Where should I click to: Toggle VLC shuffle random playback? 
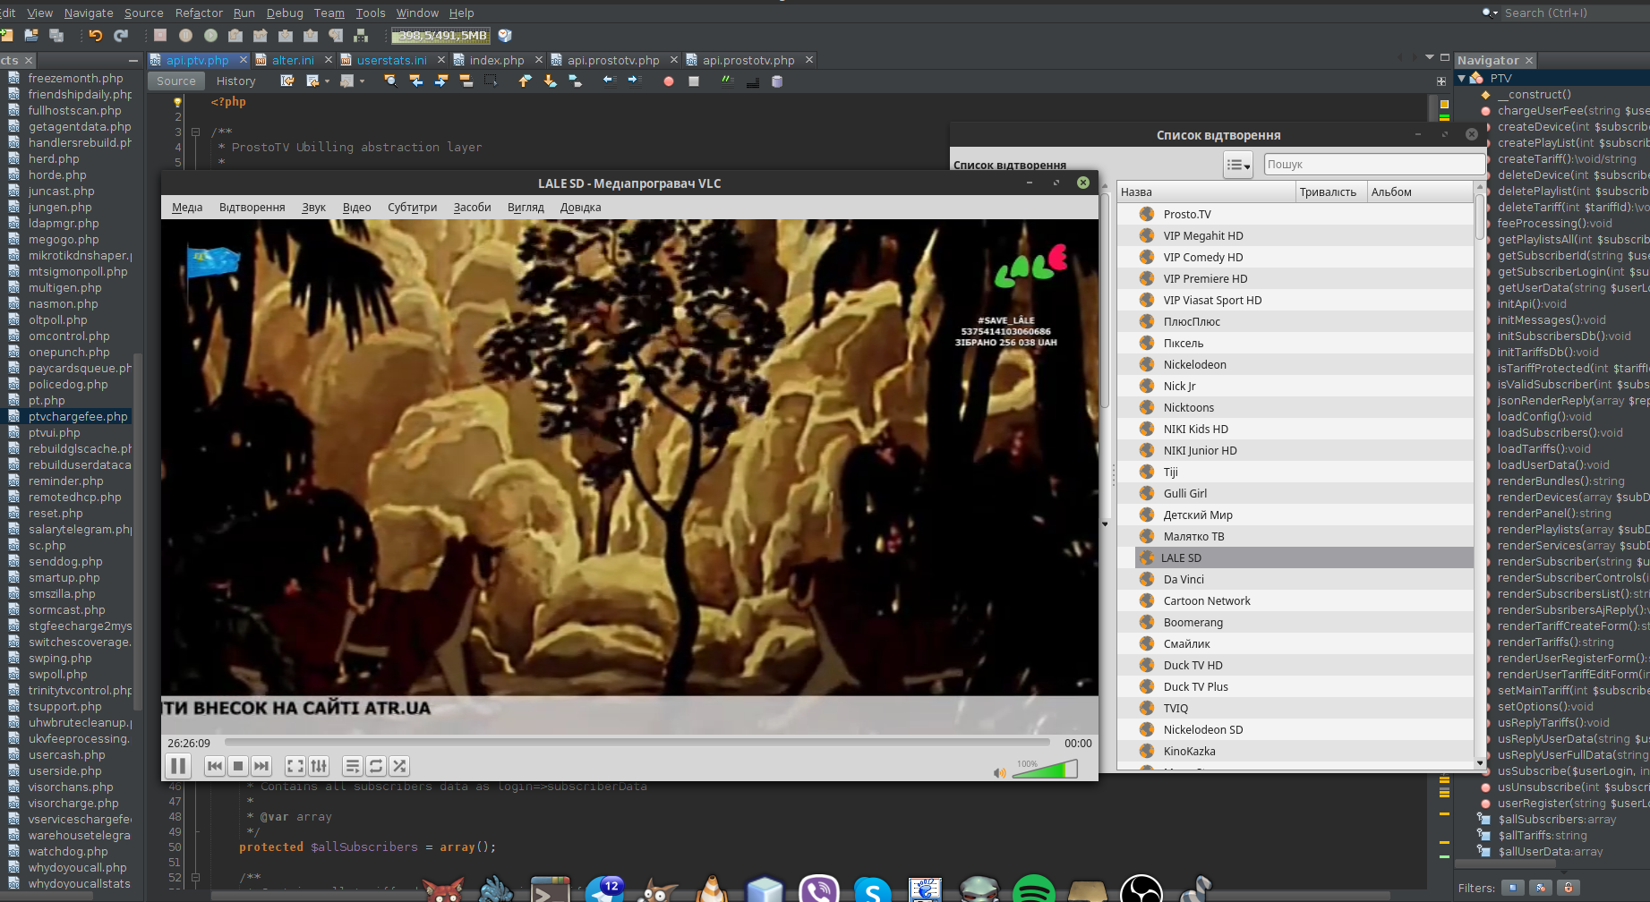(x=399, y=766)
